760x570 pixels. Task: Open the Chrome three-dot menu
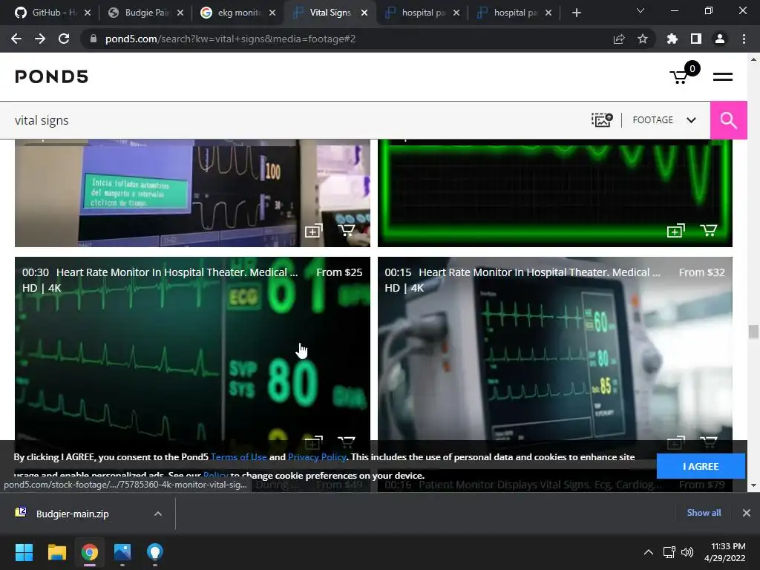pos(744,39)
